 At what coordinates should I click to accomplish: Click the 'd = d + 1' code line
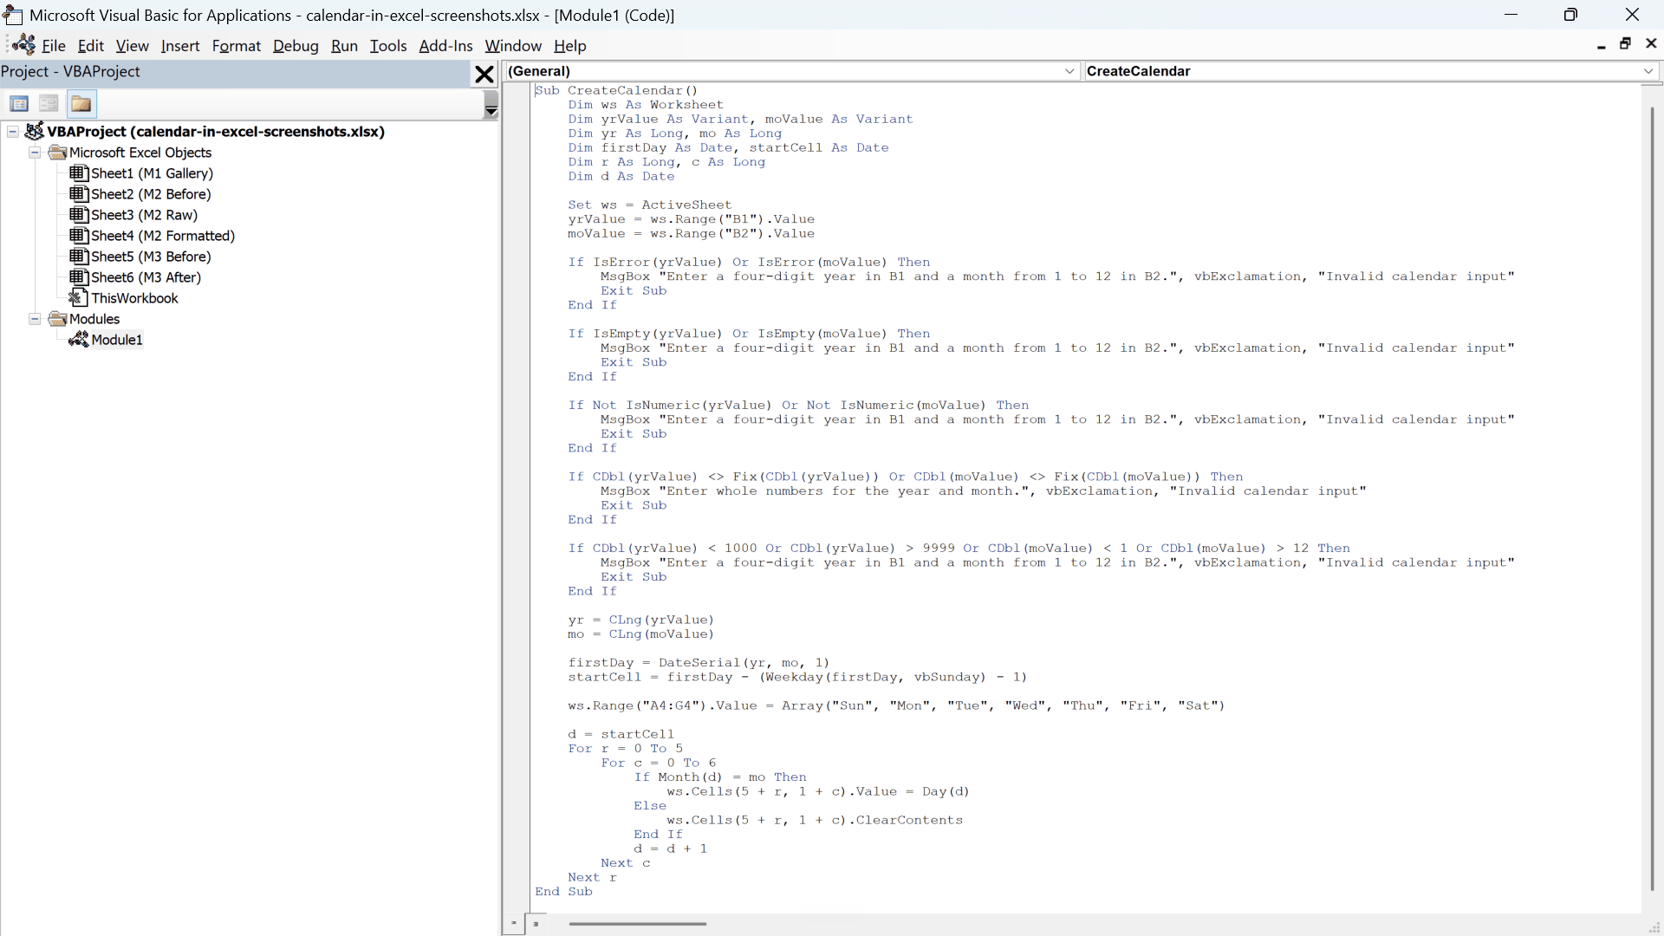pyautogui.click(x=671, y=848)
